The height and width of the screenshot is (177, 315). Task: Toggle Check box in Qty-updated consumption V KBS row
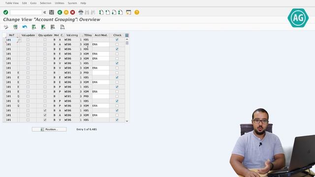click(117, 120)
